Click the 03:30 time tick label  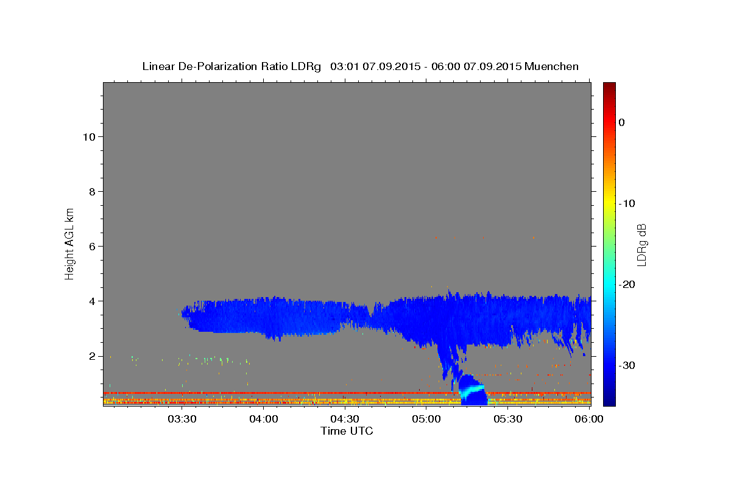pyautogui.click(x=182, y=419)
